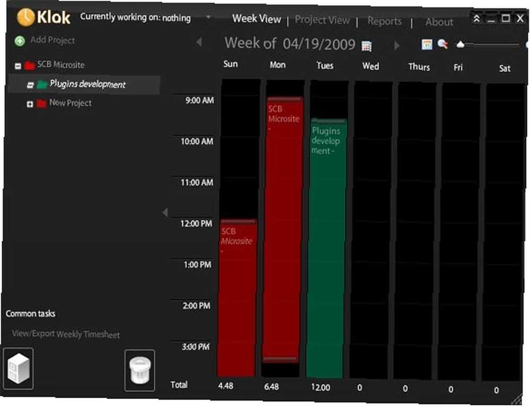Click the New Project red folder icon
530x407 pixels.
(x=41, y=103)
